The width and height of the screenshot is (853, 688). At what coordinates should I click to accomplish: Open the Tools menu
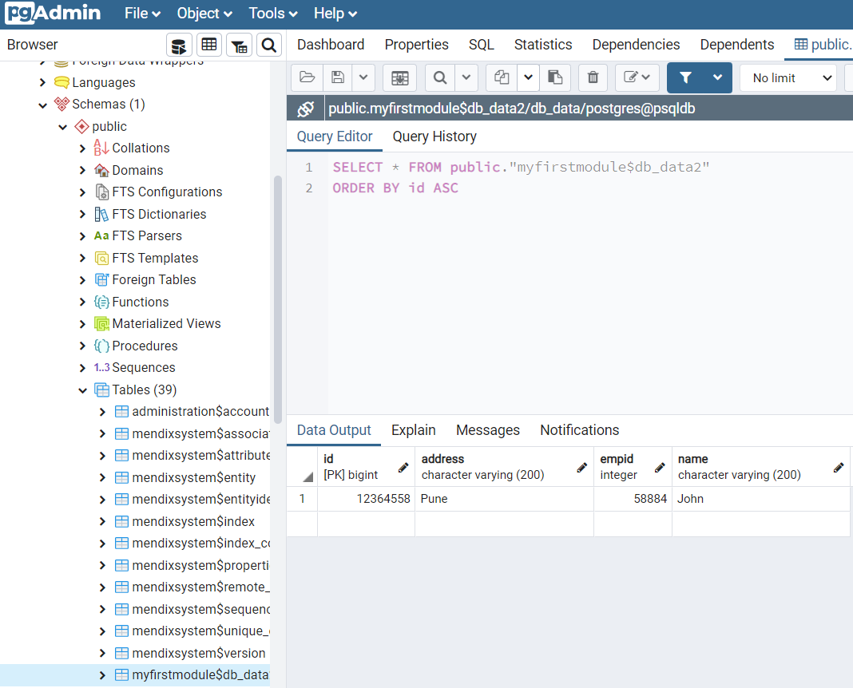coord(273,14)
